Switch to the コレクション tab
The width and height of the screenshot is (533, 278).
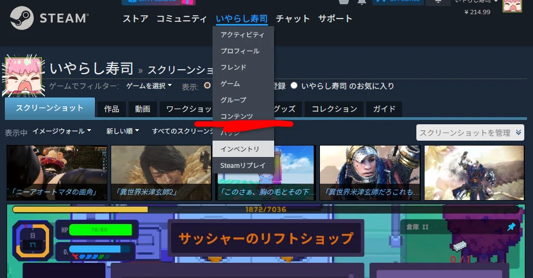[334, 109]
